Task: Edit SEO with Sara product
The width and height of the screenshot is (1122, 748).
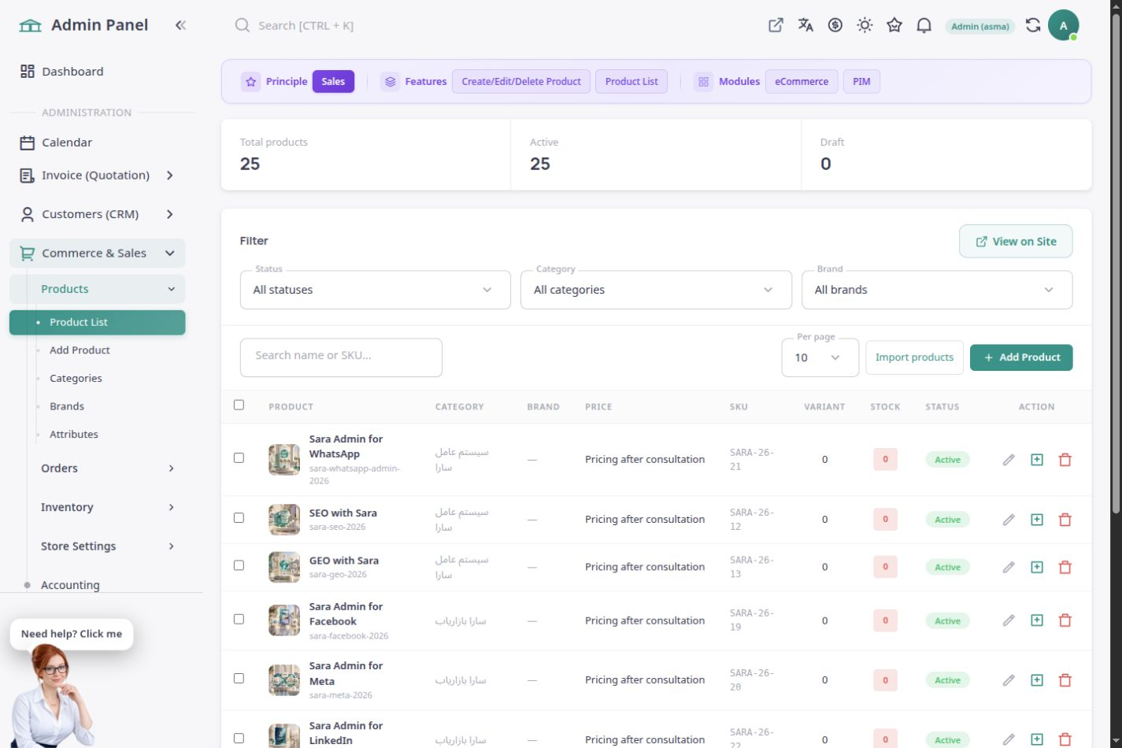Action: [x=1009, y=520]
